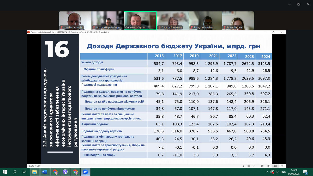Click the value 3123,5 in the table

pos(264,64)
